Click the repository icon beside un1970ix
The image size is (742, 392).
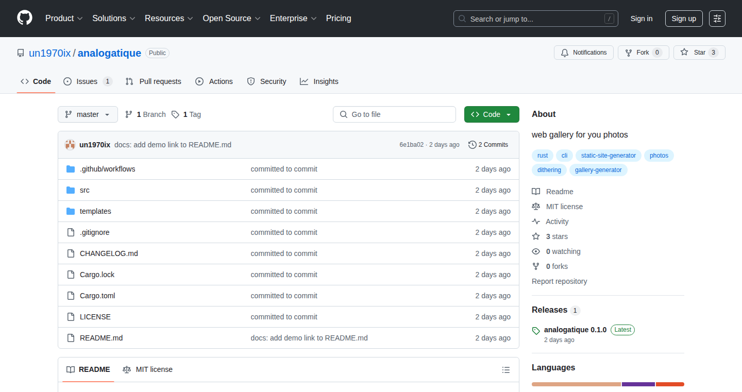coord(21,53)
